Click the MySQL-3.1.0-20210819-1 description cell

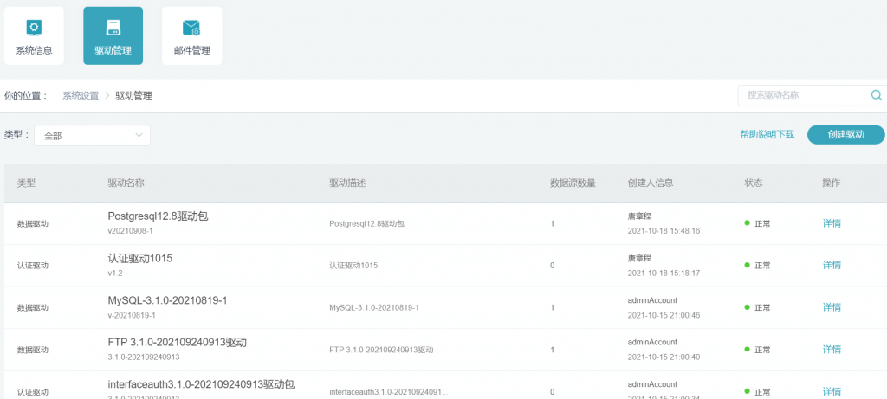374,308
